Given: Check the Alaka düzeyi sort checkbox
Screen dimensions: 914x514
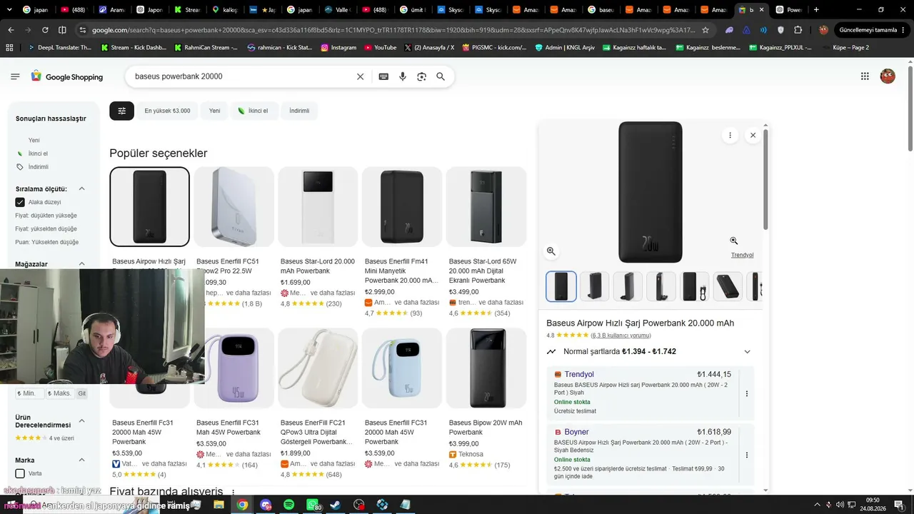Looking at the screenshot, I should tap(20, 202).
